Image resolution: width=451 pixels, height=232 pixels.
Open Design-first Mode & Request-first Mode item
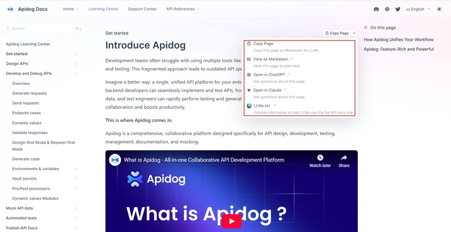coord(43,146)
